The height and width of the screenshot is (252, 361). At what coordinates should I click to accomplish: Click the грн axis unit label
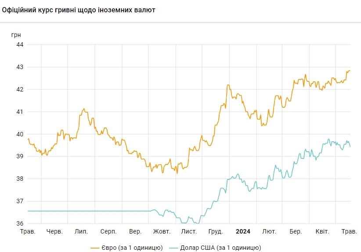point(16,34)
